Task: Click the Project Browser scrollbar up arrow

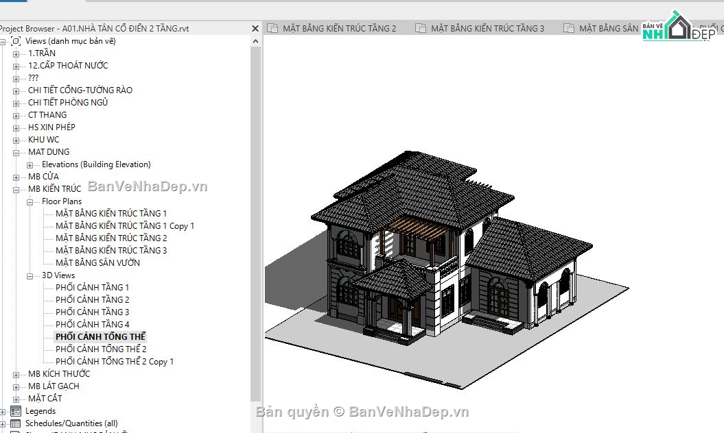Action: [256, 40]
